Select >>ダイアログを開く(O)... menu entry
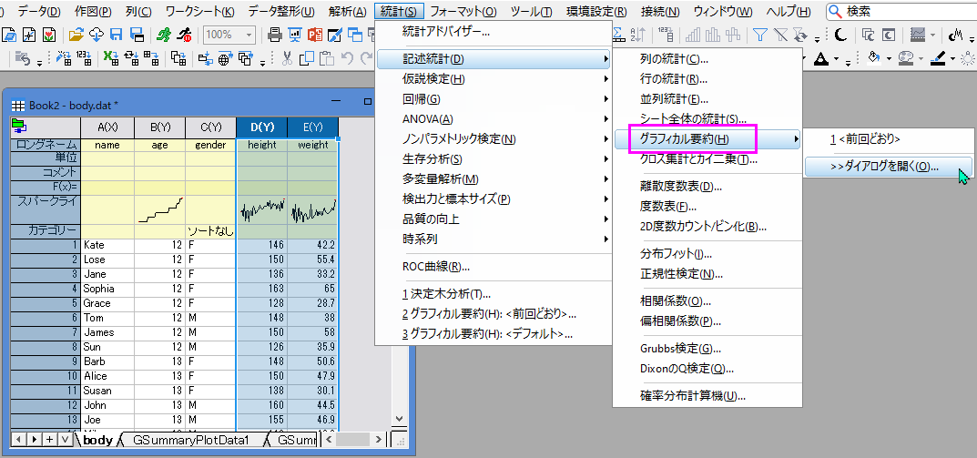Viewport: 977px width, 458px height. (x=885, y=167)
